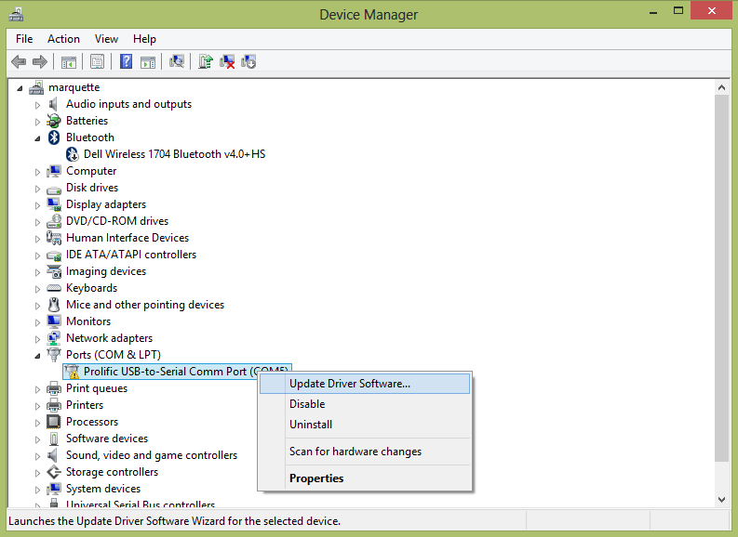This screenshot has height=537, width=738.
Task: Select the Prolific USB-to-Serial Comm Port row
Action: click(x=177, y=372)
